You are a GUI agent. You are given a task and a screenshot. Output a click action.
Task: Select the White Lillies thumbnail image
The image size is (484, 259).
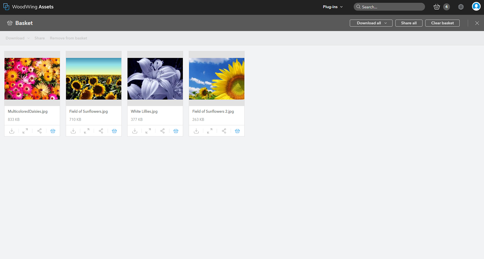click(x=155, y=78)
